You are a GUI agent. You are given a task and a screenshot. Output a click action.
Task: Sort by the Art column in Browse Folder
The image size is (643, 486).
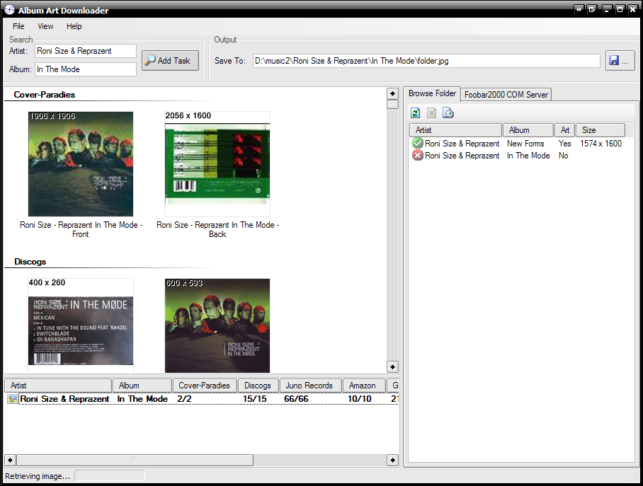coord(564,130)
